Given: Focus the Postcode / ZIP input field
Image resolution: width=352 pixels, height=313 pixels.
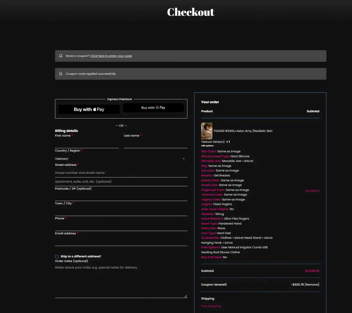Looking at the screenshot, I should (121, 196).
